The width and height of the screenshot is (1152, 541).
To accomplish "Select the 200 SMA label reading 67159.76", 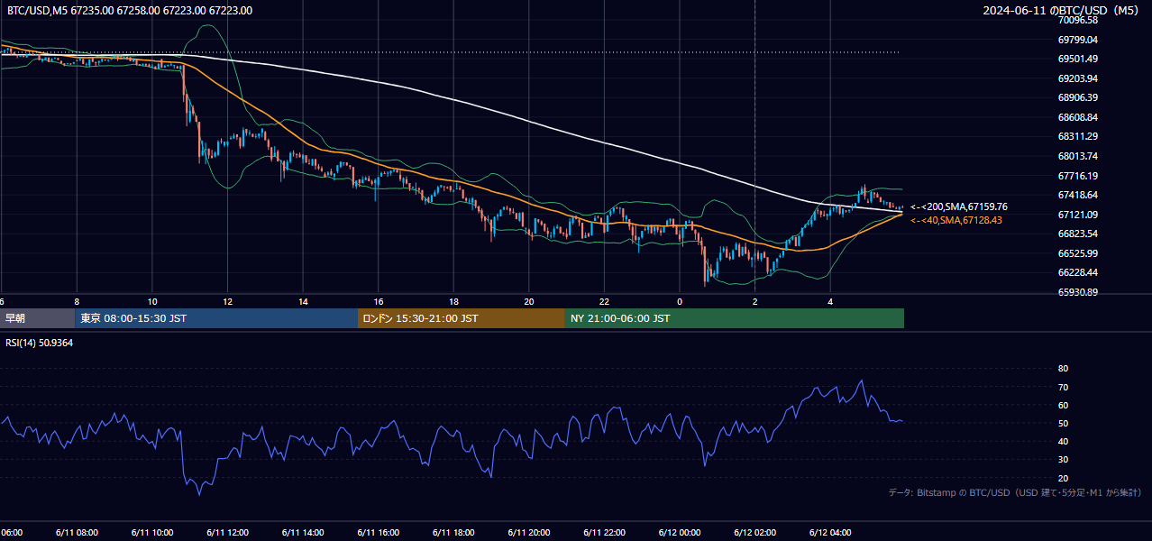I will click(x=959, y=206).
